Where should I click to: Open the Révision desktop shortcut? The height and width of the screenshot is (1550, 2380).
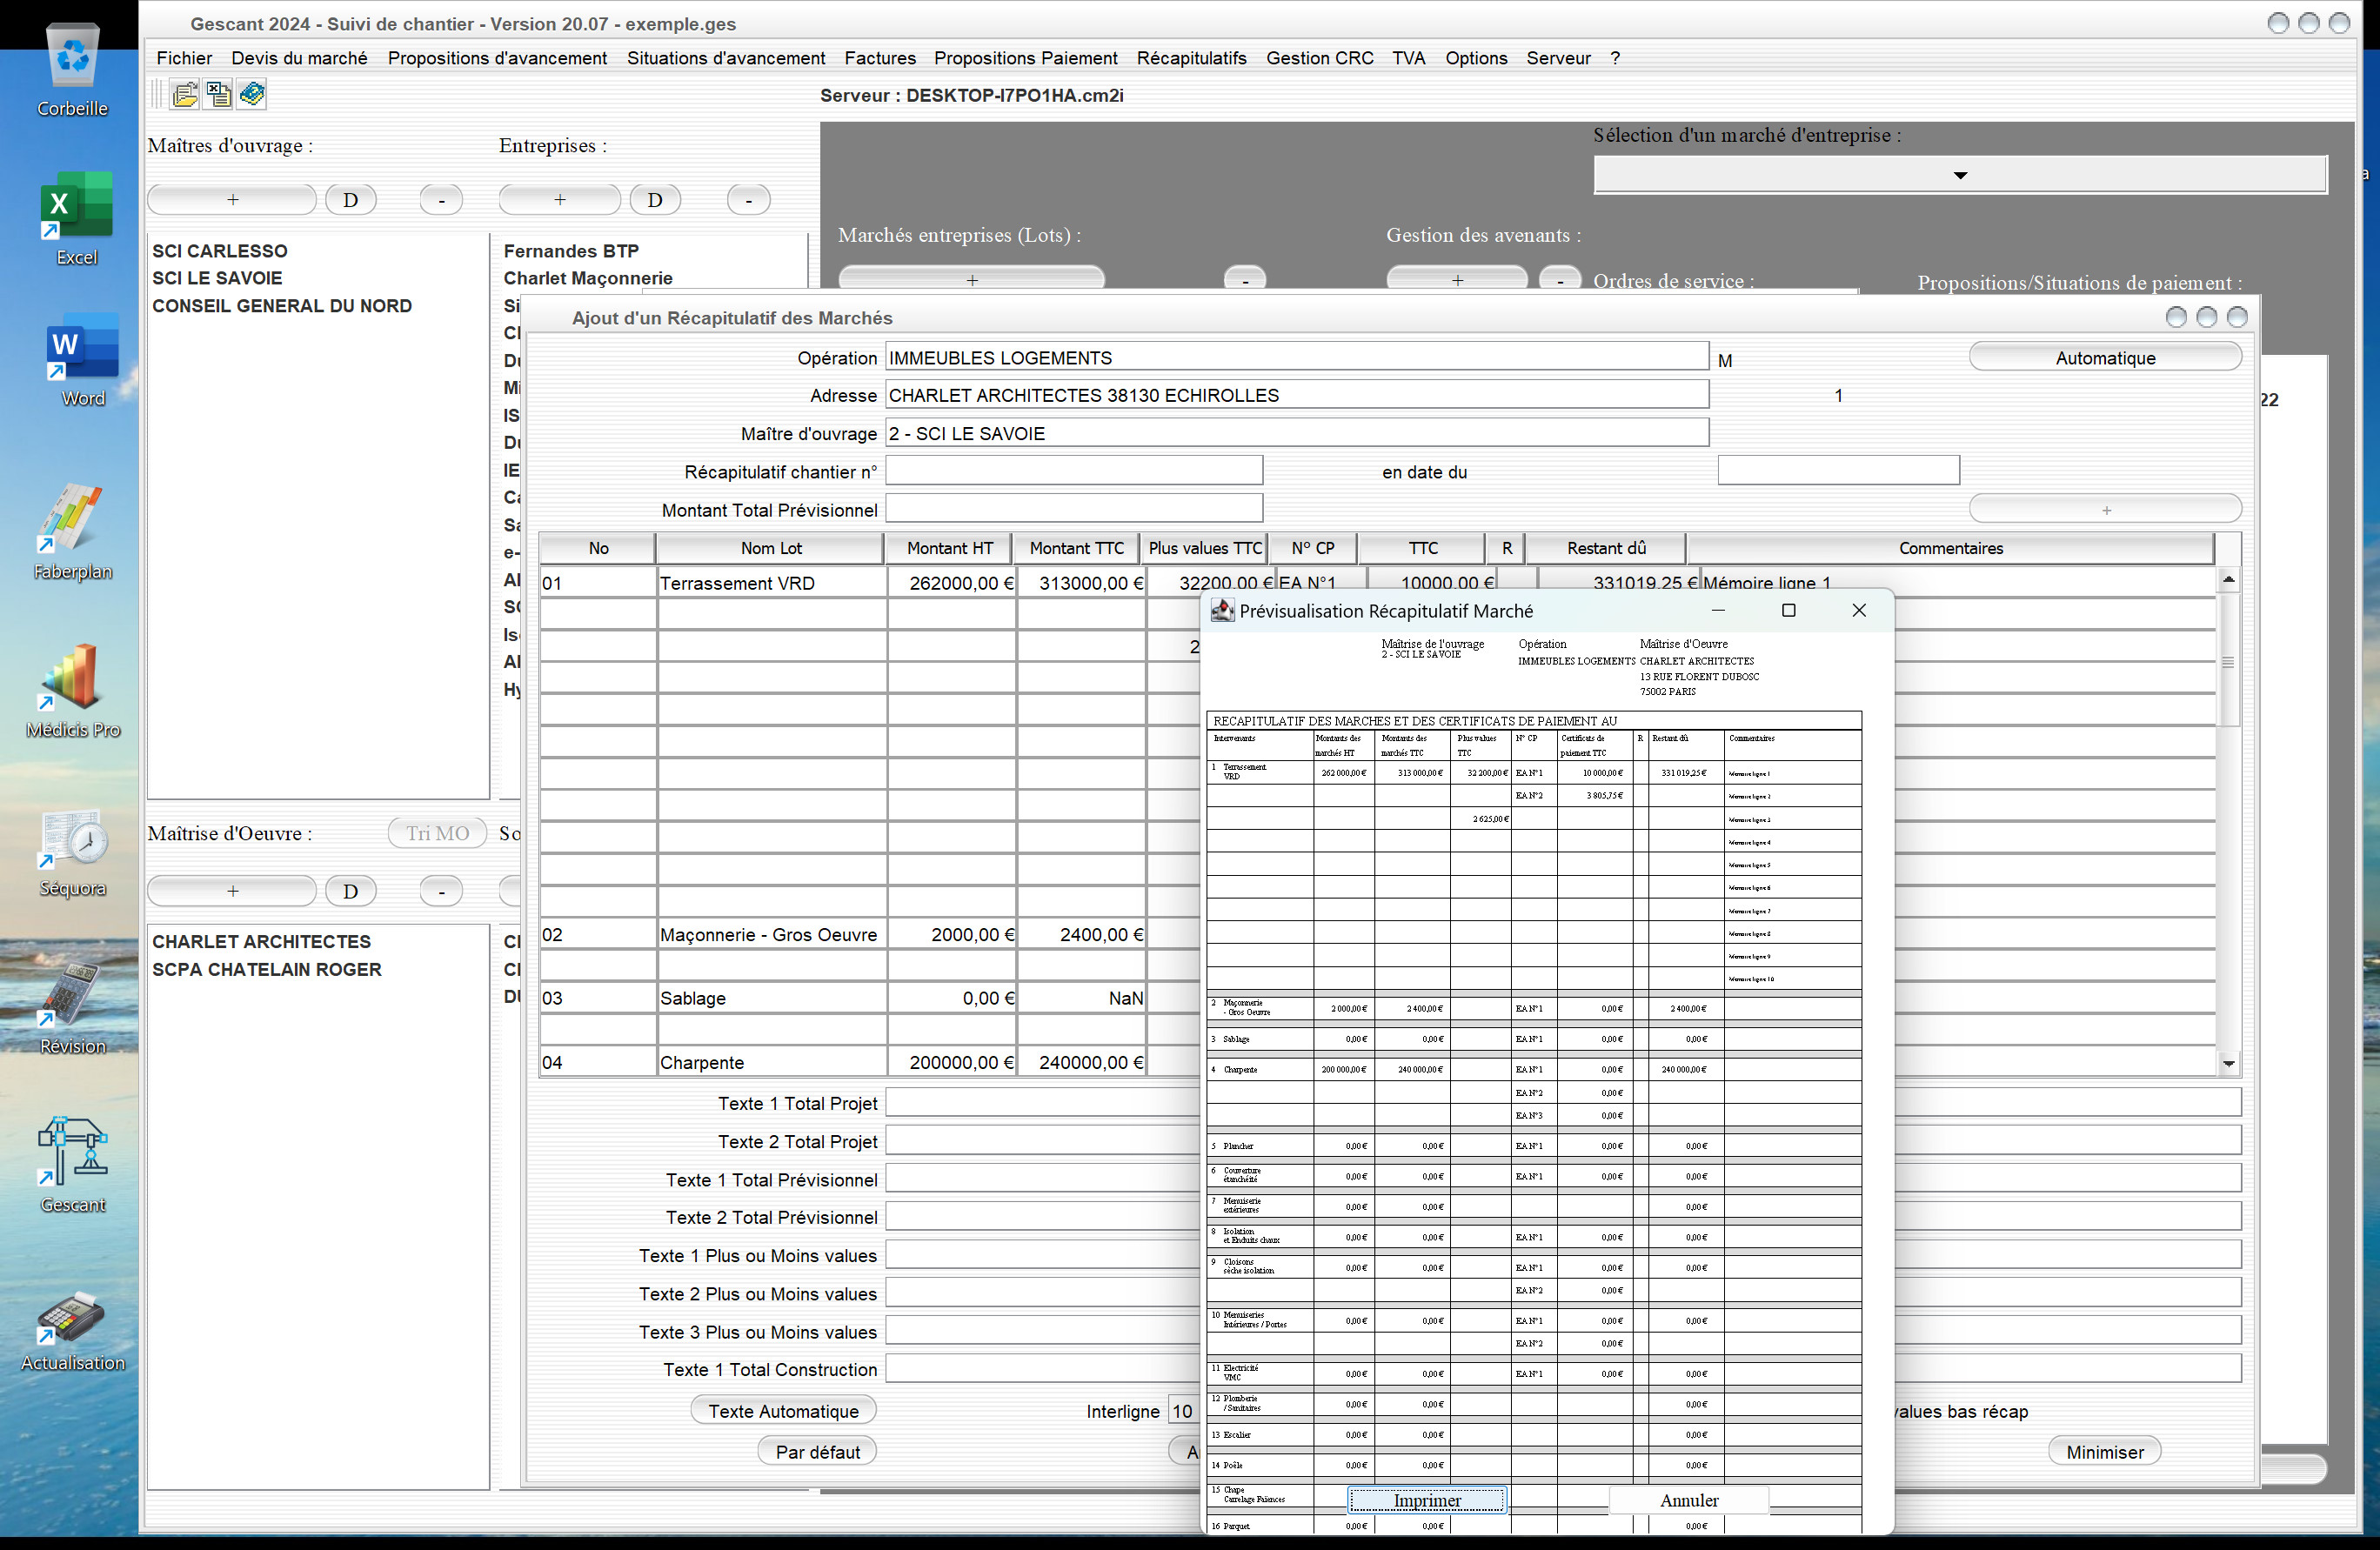click(x=72, y=1008)
